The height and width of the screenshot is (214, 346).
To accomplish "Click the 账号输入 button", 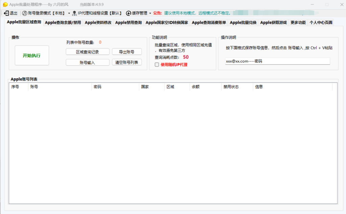I will click(x=88, y=62).
